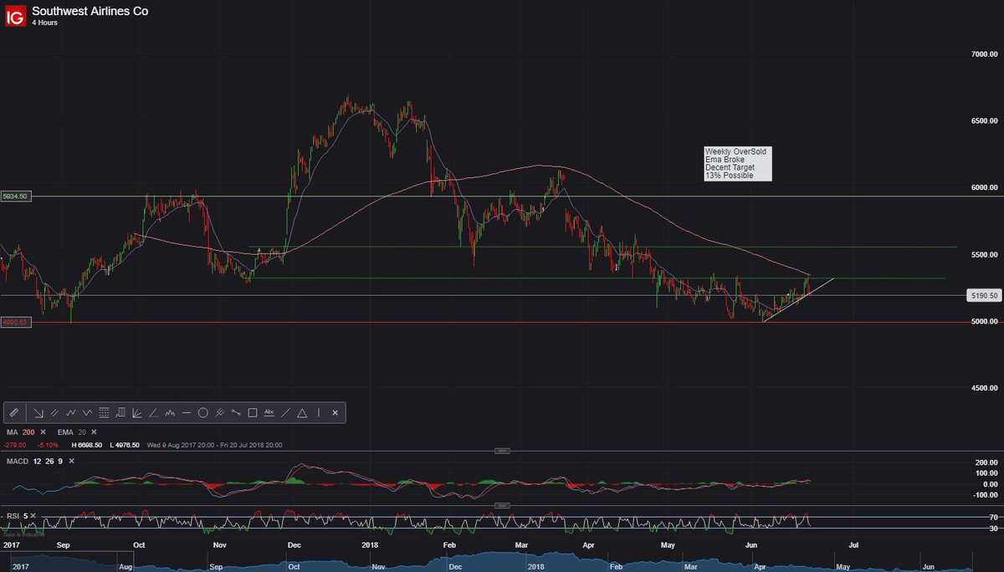Select the diagonal arrow drawing tool
The height and width of the screenshot is (572, 1004).
pyautogui.click(x=38, y=413)
